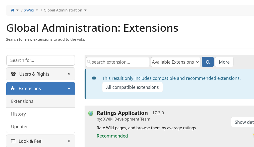Click the Extensions puzzle piece icon
The image size is (254, 147).
tap(13, 88)
